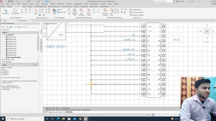Switch to the Start tab
216x121 pixels.
[x=5, y=21]
